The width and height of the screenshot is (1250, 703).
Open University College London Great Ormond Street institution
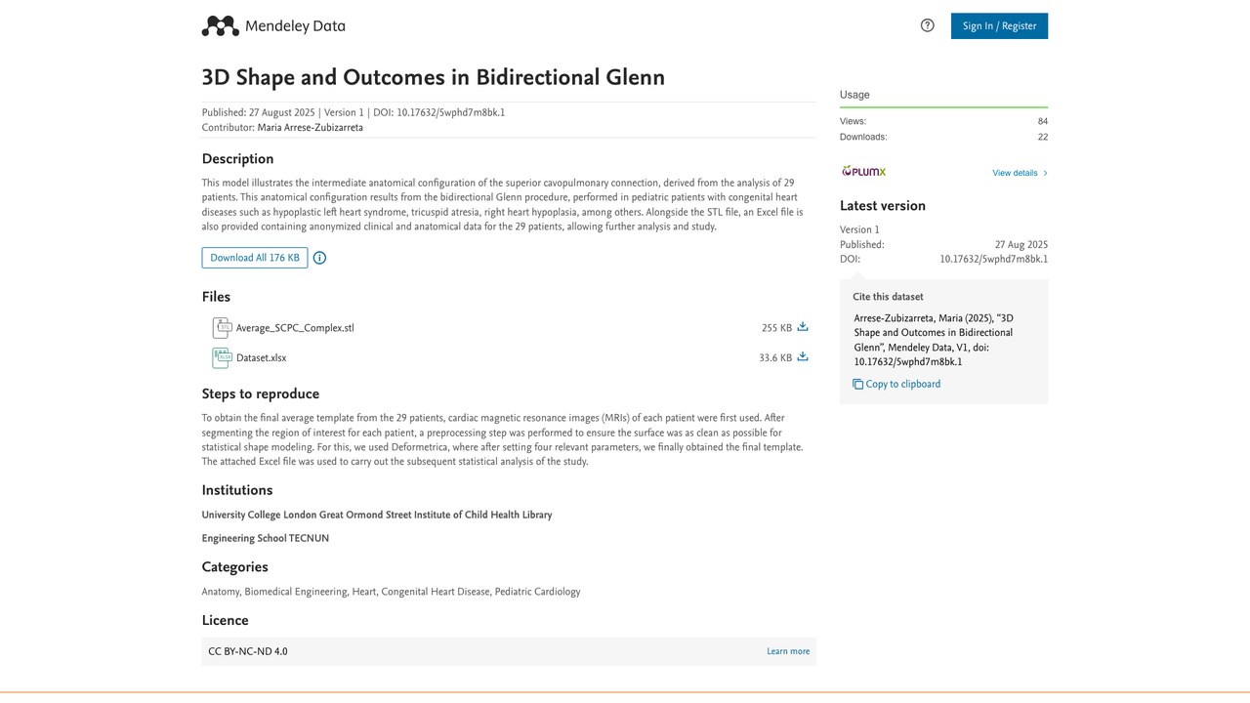(377, 515)
